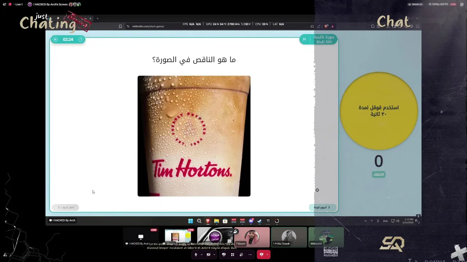Reset the countdown timer icon
Viewport: 467px width, 262px height.
[81, 39]
